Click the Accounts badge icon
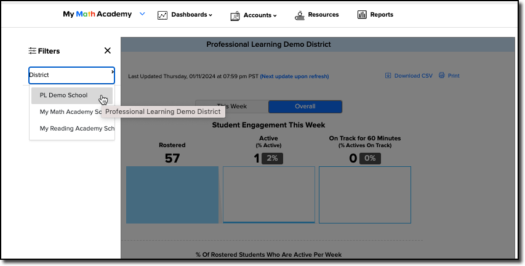 coord(235,15)
